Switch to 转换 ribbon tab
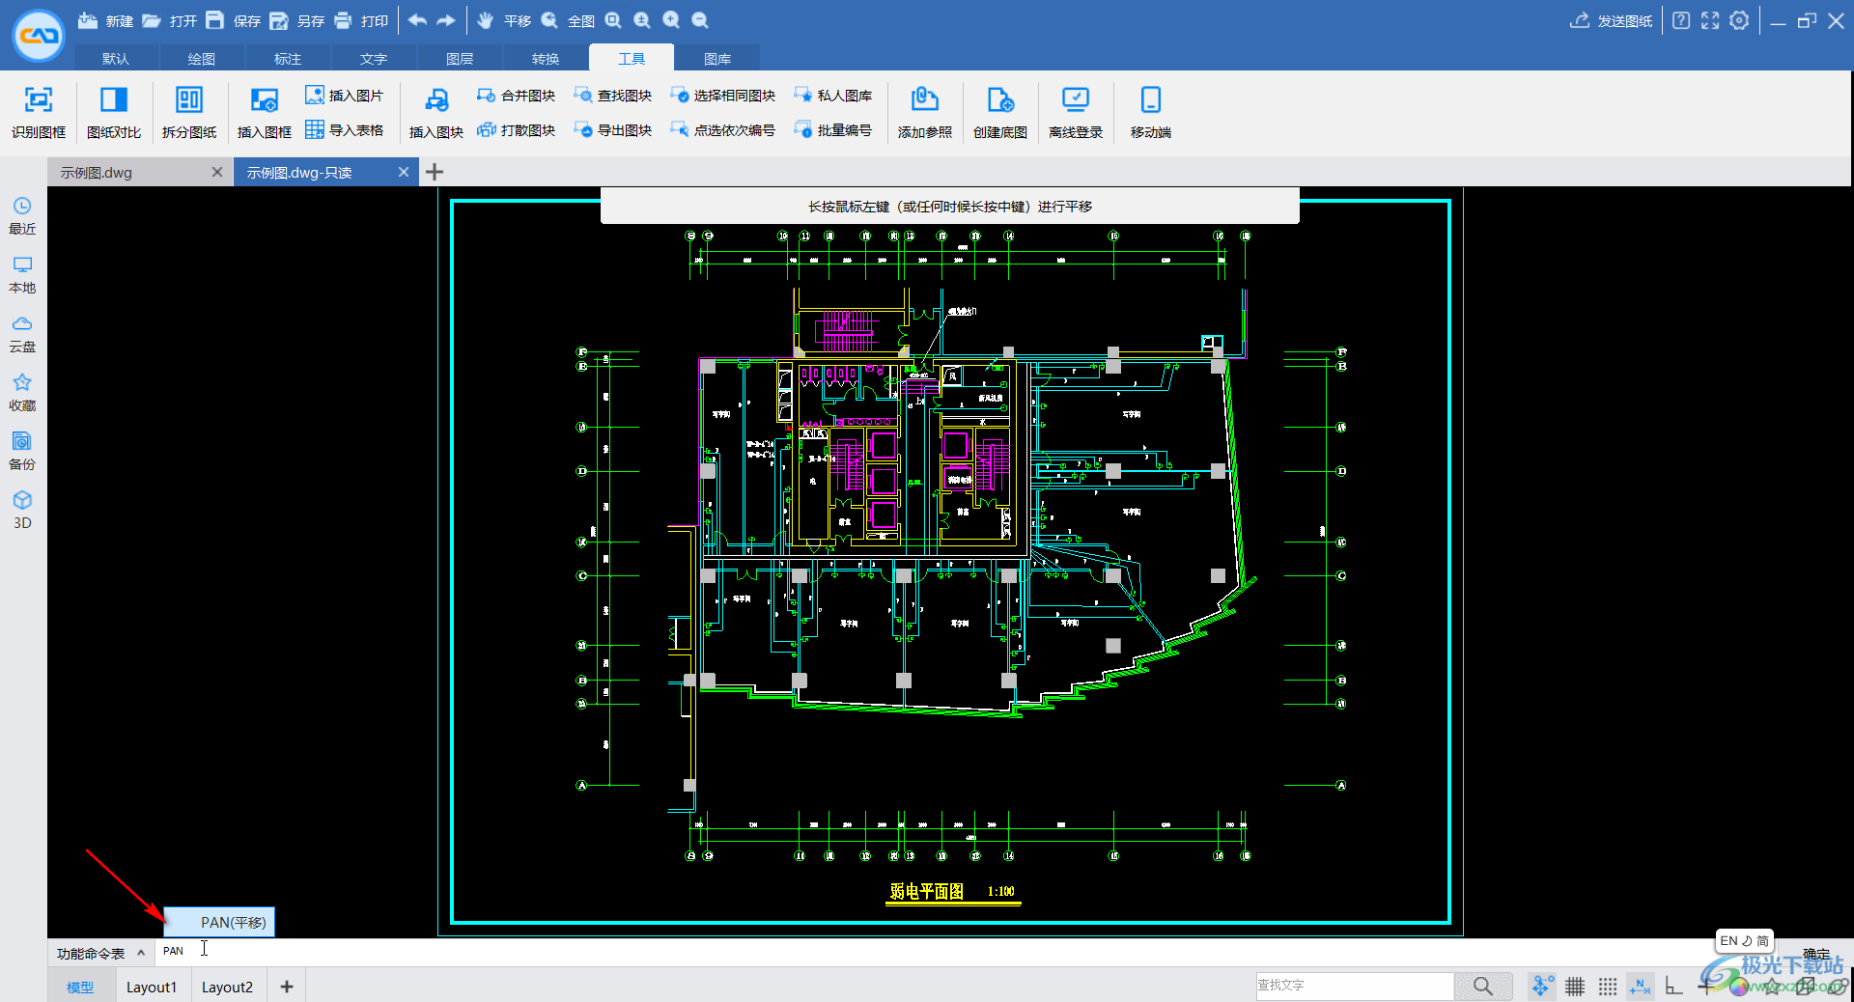The height and width of the screenshot is (1002, 1854). click(546, 59)
